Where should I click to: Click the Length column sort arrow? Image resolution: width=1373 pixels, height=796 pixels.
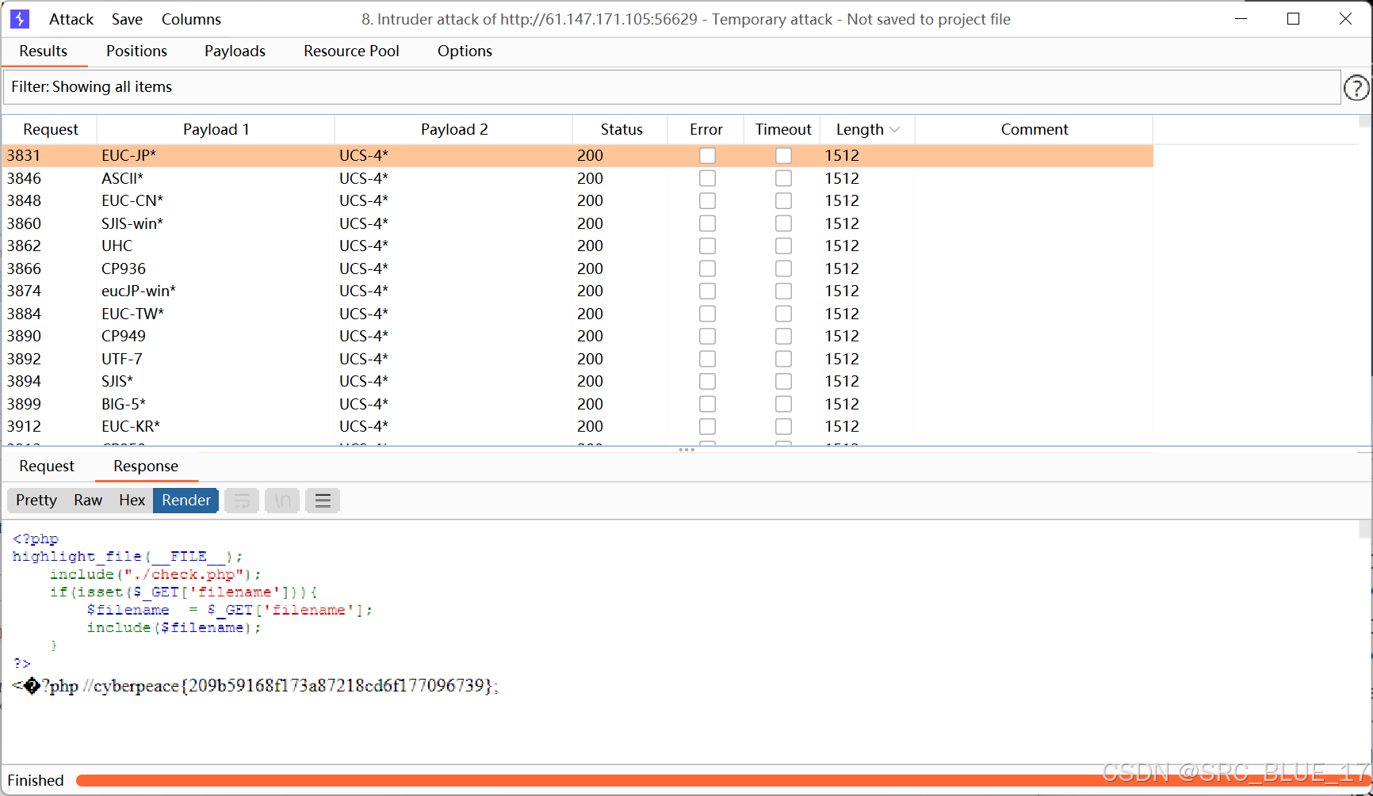[895, 130]
